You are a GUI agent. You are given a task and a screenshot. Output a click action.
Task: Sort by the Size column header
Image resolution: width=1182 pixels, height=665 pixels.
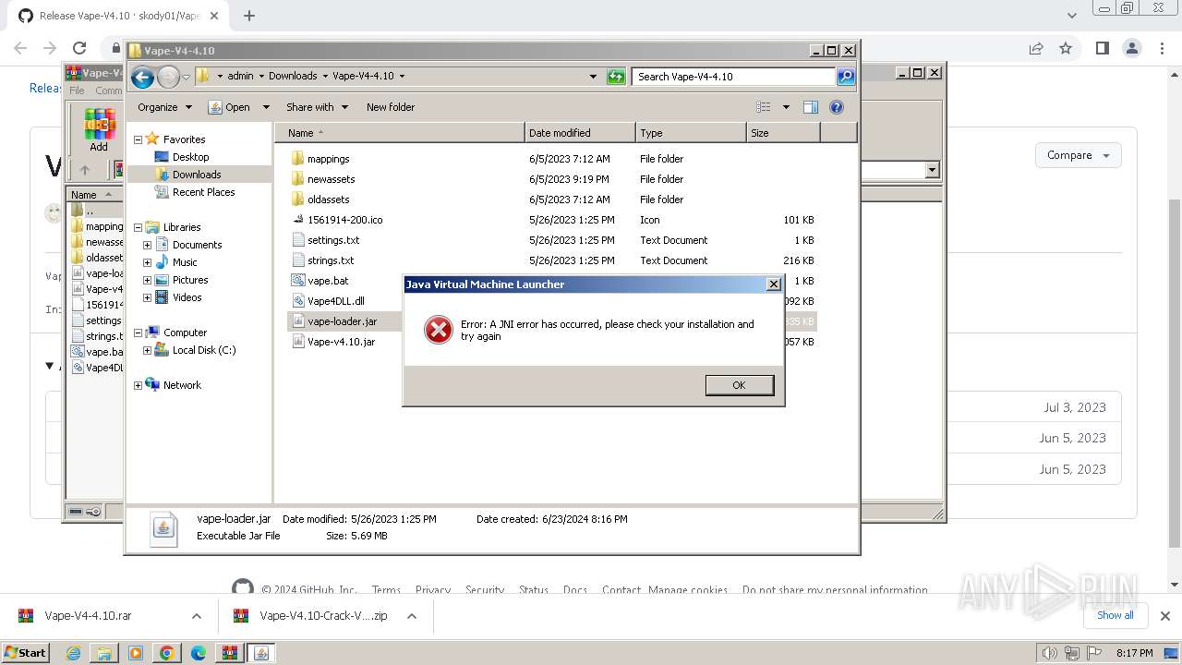coord(783,133)
